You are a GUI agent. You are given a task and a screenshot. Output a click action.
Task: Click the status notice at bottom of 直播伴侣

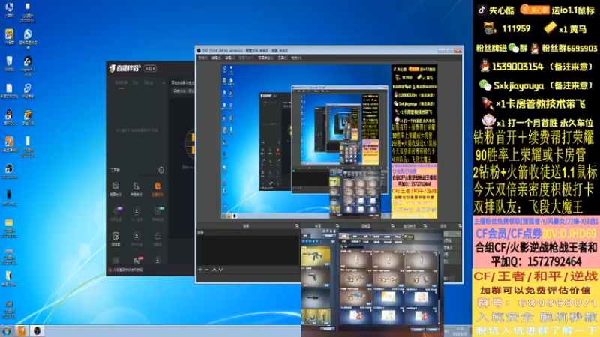(126, 270)
